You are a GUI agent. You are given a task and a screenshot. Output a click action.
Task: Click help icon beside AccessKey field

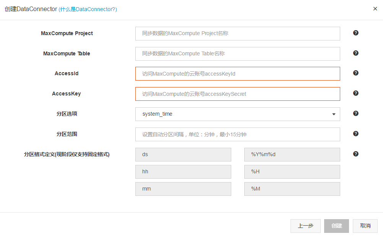[x=355, y=93]
